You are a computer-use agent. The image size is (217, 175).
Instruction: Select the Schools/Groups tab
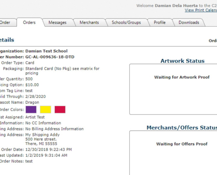coord(126,23)
